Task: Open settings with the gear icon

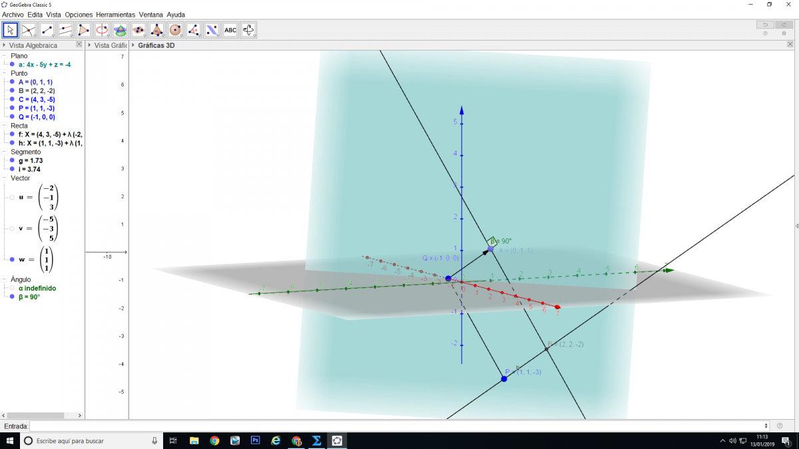Action: click(x=784, y=33)
